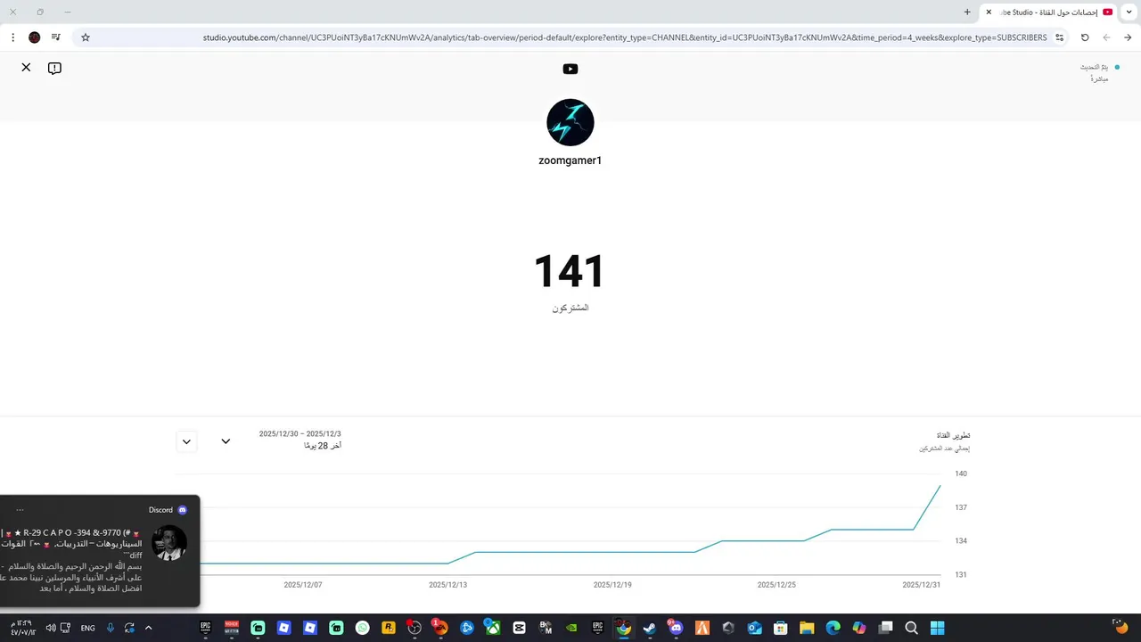
Task: Open the Windows Start menu
Action: 937,628
